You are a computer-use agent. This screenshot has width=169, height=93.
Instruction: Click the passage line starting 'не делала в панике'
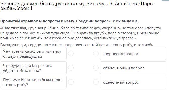coord(80,33)
